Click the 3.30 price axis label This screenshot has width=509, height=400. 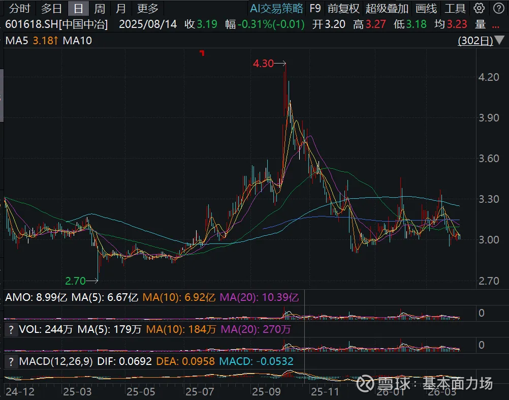click(x=489, y=199)
